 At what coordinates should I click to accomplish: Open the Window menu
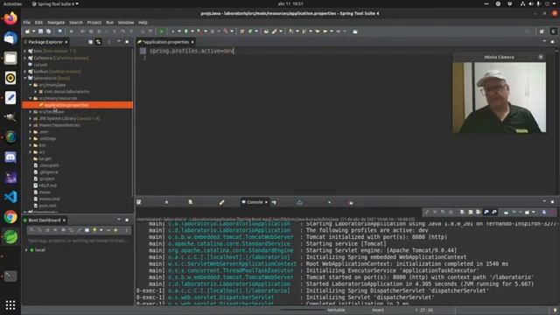pyautogui.click(x=126, y=23)
